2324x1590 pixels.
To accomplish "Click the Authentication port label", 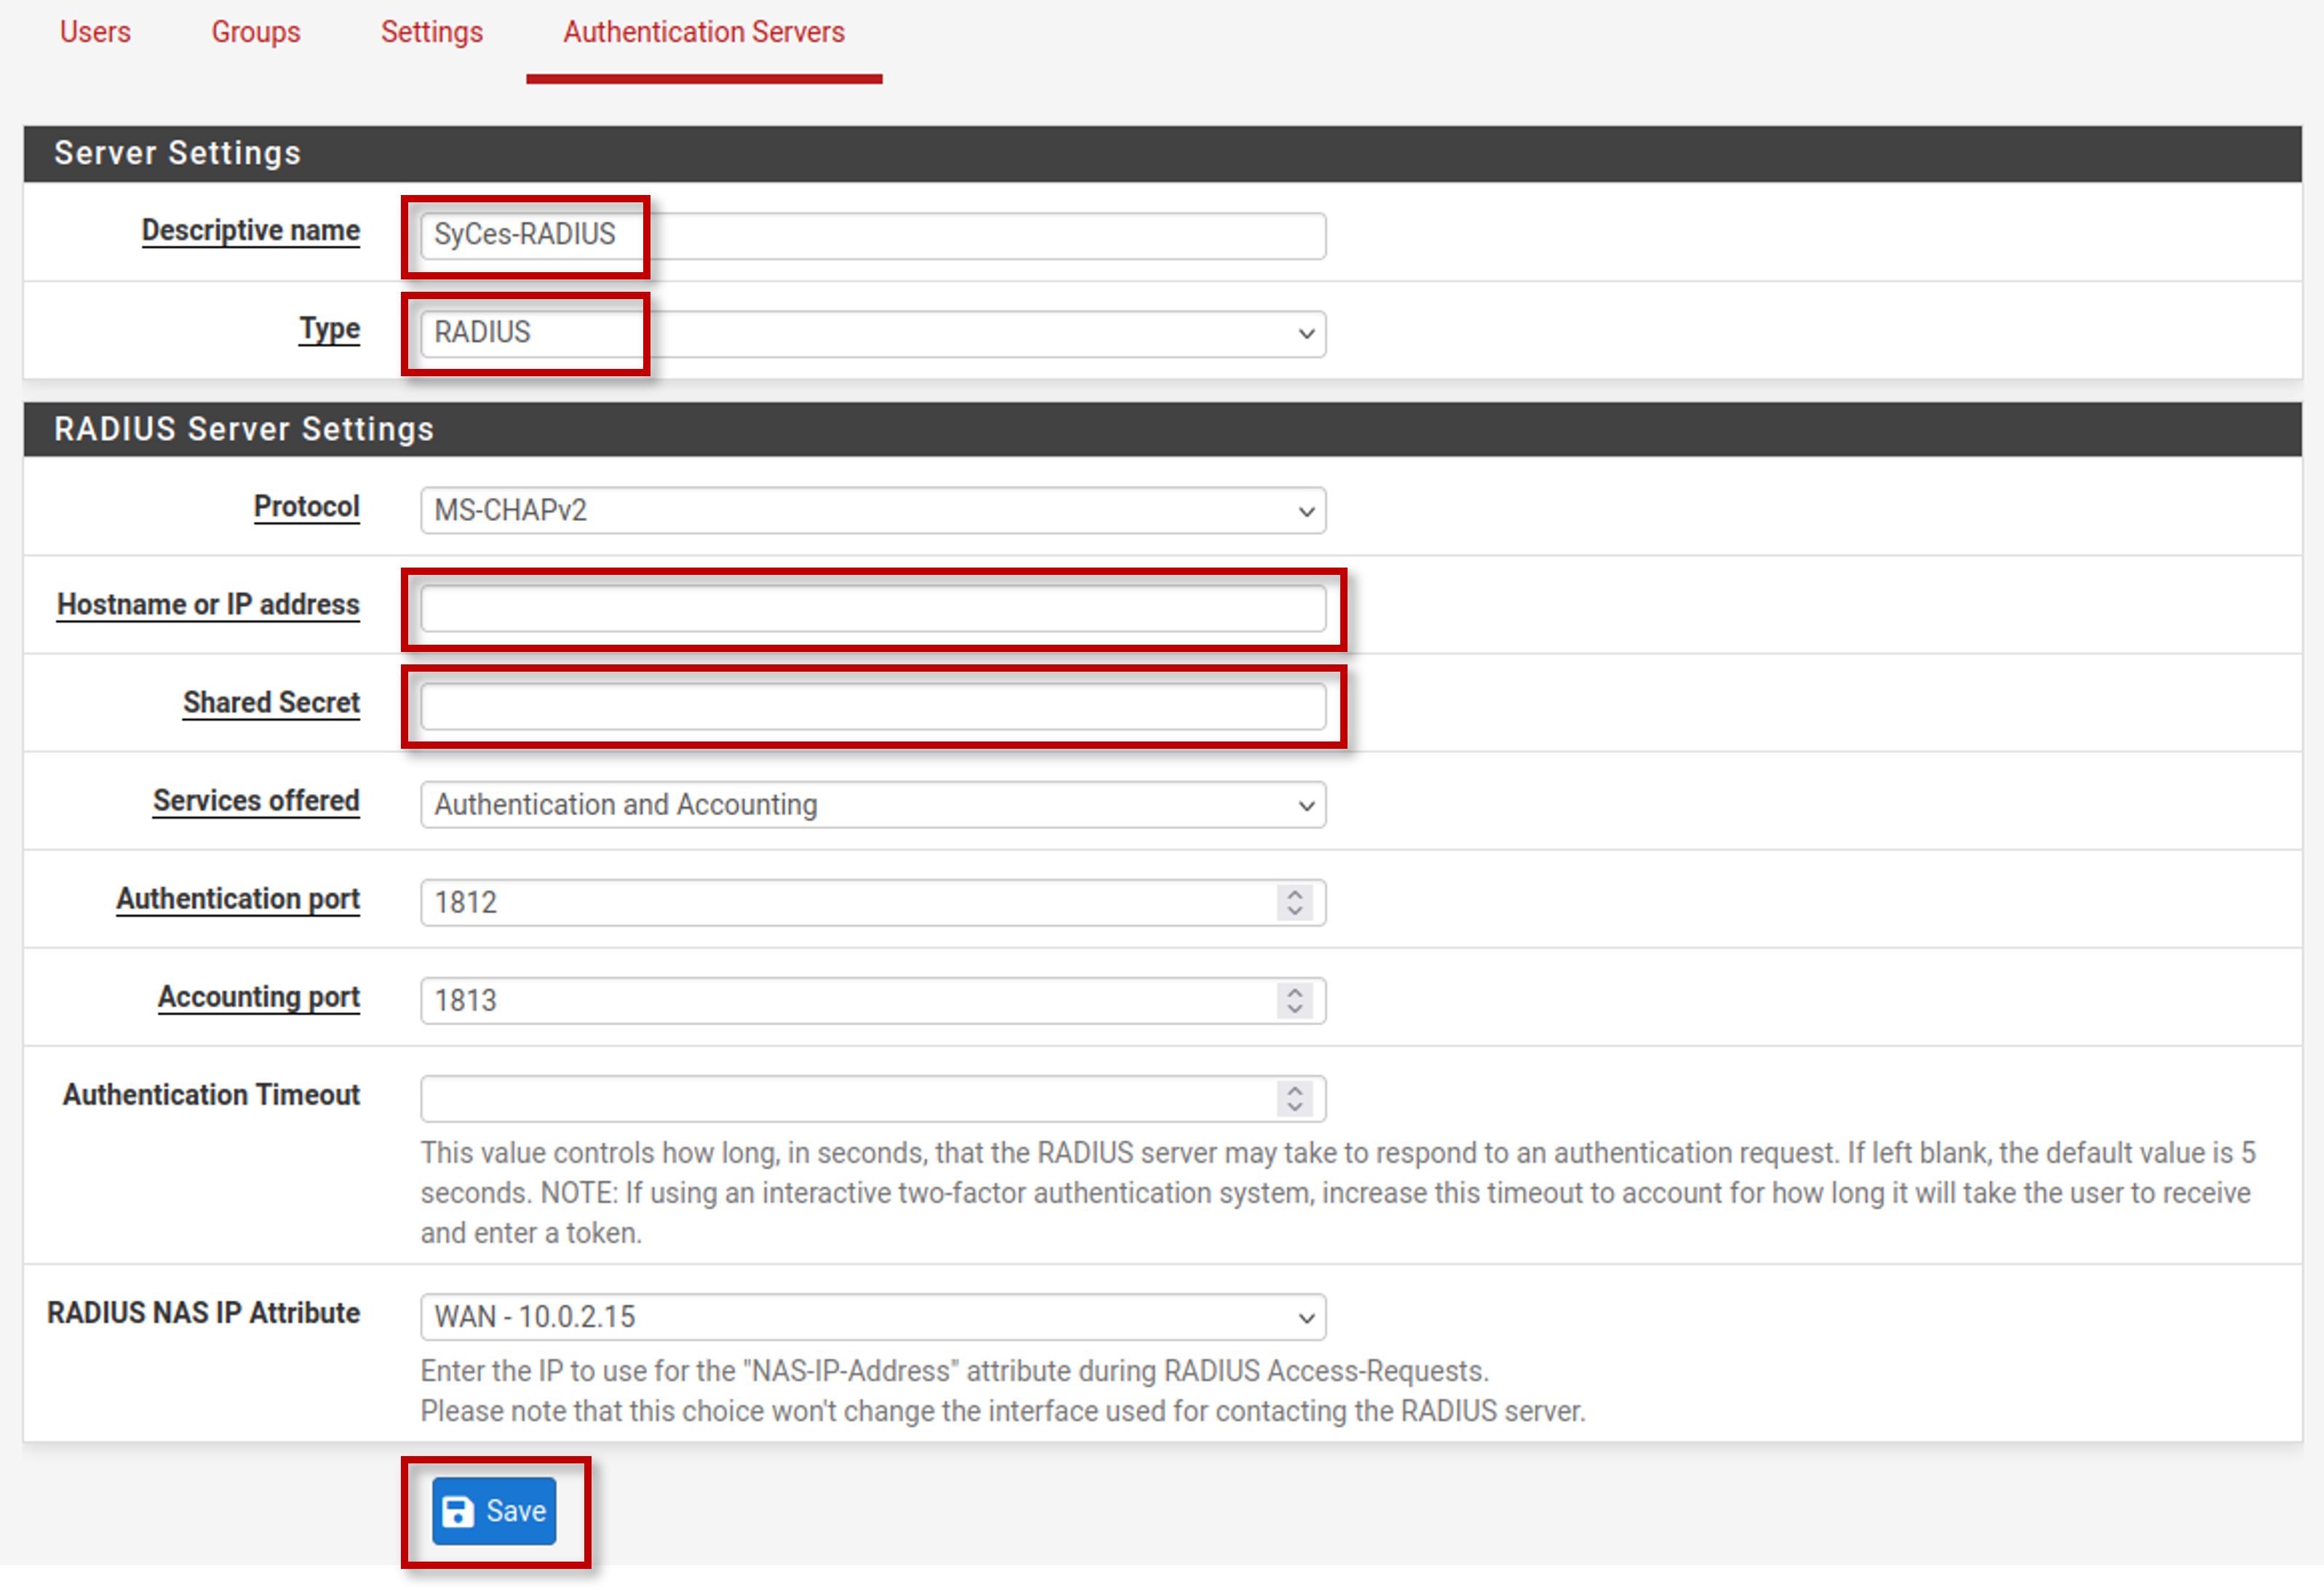I will (x=238, y=898).
